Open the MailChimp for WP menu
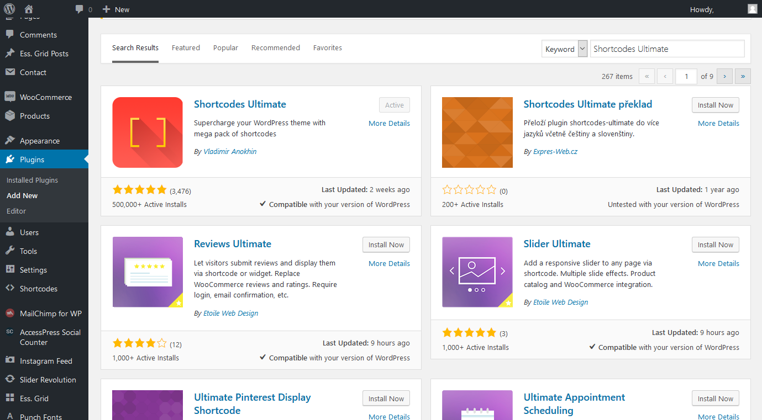The height and width of the screenshot is (420, 762). coord(50,313)
